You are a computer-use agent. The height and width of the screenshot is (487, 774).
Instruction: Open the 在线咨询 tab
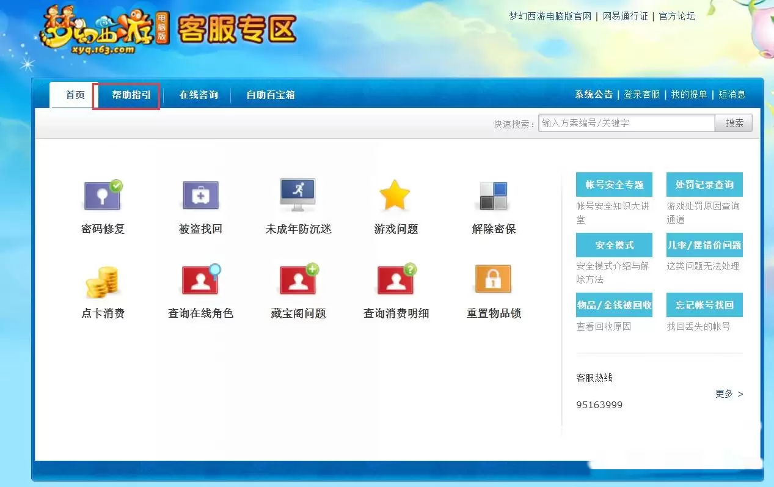click(x=198, y=95)
